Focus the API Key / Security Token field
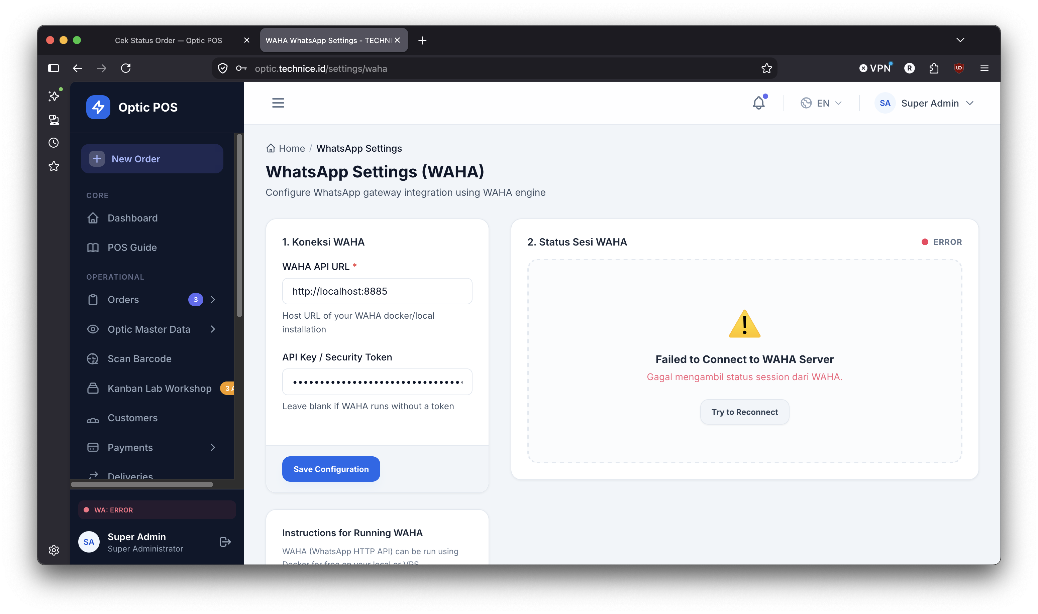This screenshot has height=614, width=1038. [377, 382]
